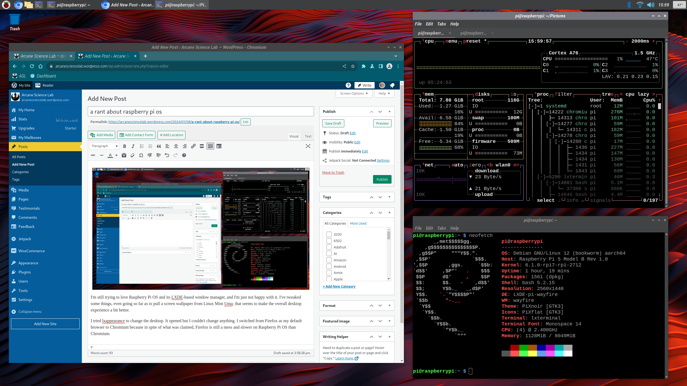
Task: Bookmark page with star icon
Action: pyautogui.click(x=353, y=66)
